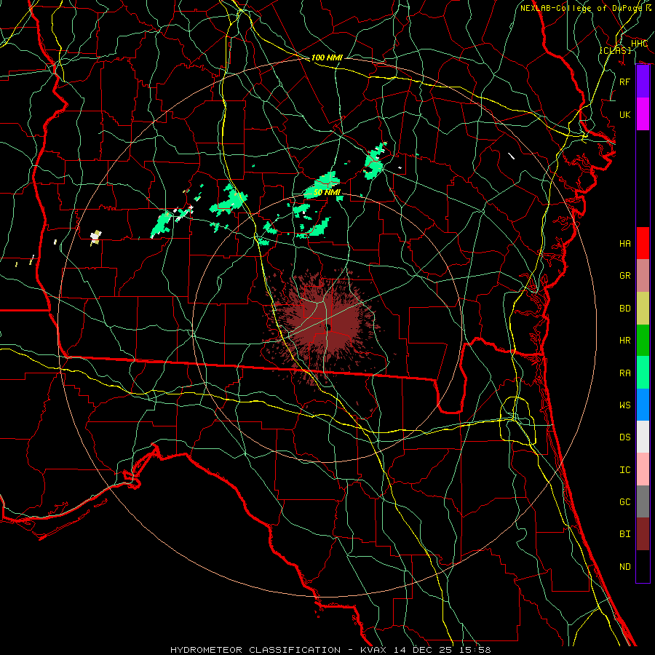655x655 pixels.
Task: Click the DS legend label
Action: click(x=624, y=437)
